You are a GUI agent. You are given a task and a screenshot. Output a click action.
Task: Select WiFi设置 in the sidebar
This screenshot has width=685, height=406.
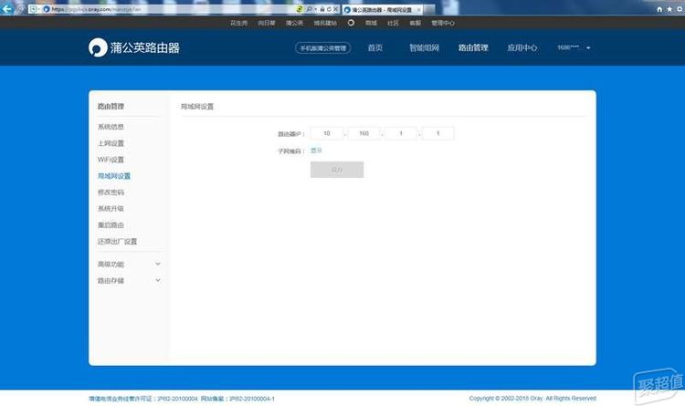pos(111,159)
